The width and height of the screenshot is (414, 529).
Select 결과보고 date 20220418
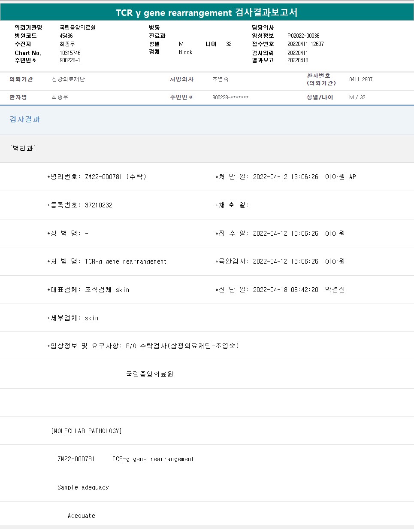(x=298, y=61)
